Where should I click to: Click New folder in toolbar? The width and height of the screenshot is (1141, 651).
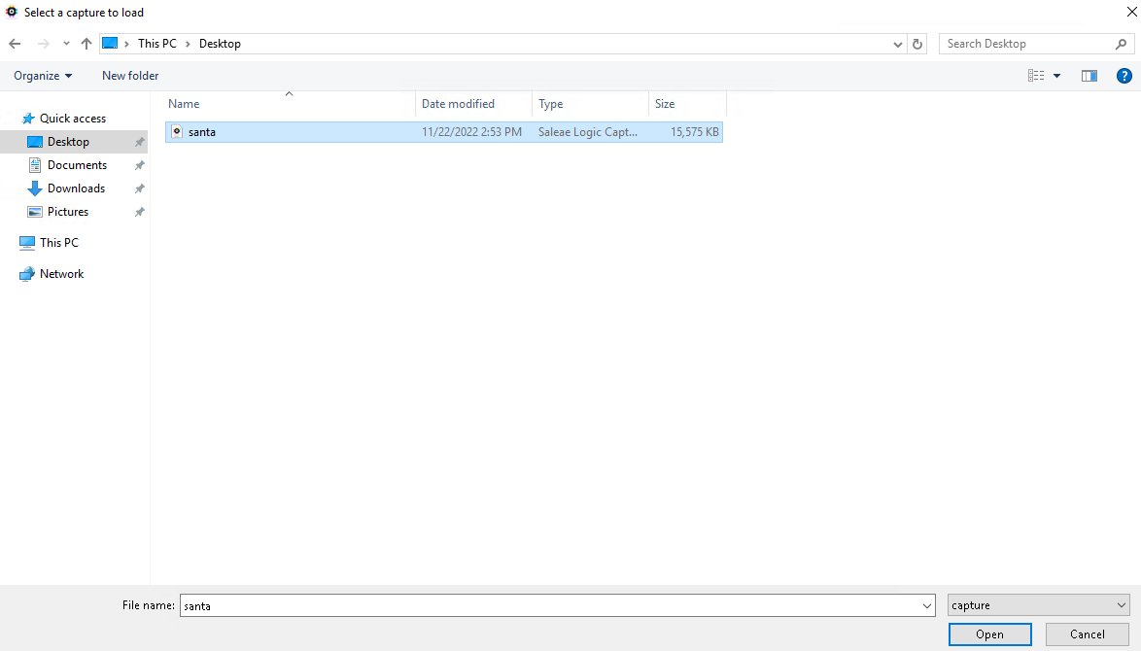click(x=130, y=76)
